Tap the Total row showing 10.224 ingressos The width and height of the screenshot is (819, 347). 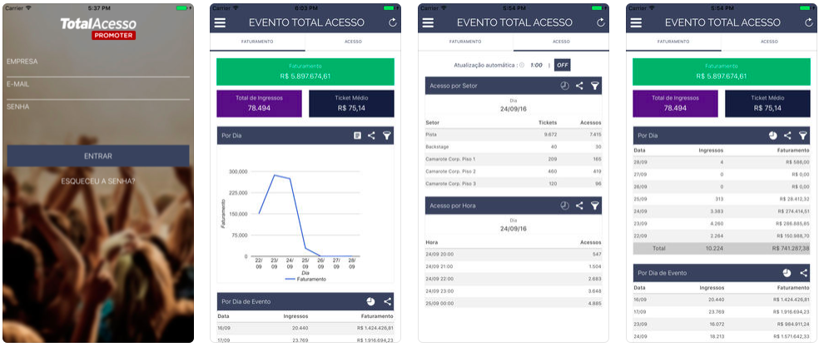click(x=722, y=248)
